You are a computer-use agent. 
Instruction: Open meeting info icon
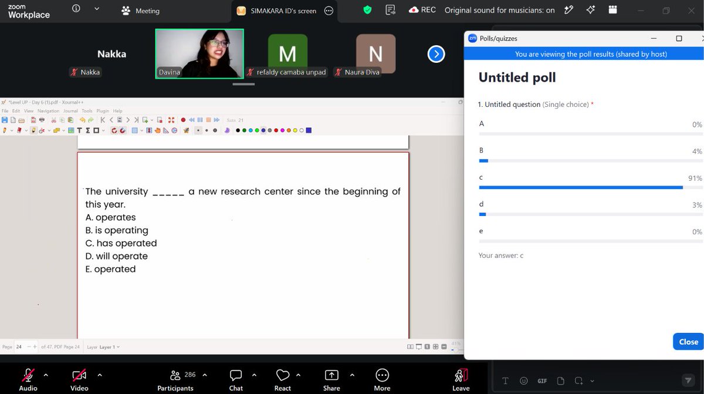[76, 9]
